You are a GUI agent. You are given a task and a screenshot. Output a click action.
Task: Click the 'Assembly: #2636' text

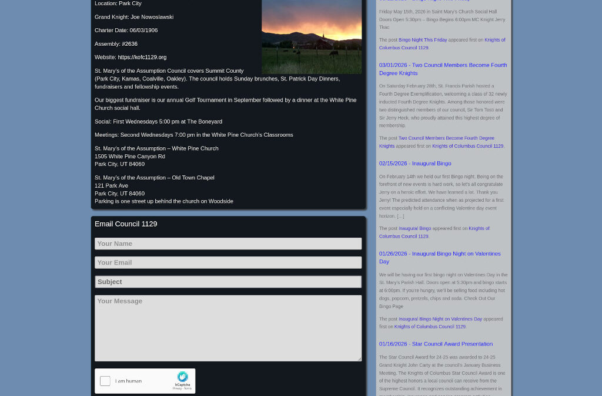click(x=116, y=43)
